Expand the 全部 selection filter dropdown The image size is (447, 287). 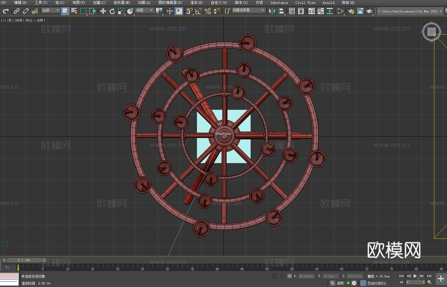pyautogui.click(x=51, y=10)
